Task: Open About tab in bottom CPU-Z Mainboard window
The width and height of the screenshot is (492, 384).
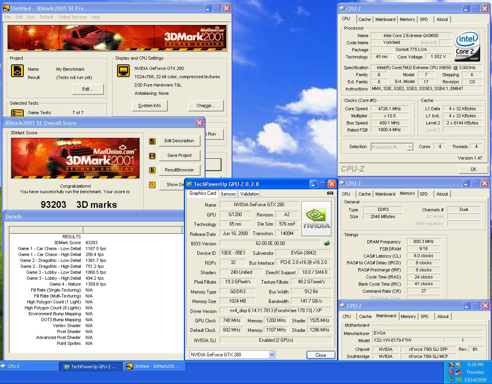Action: pos(443,316)
